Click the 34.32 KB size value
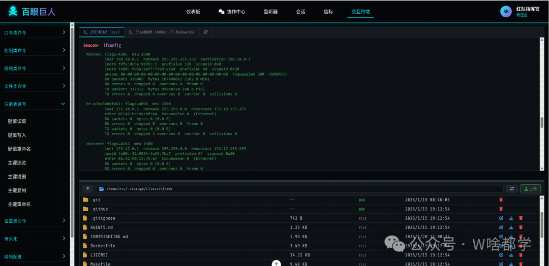 coord(300,255)
